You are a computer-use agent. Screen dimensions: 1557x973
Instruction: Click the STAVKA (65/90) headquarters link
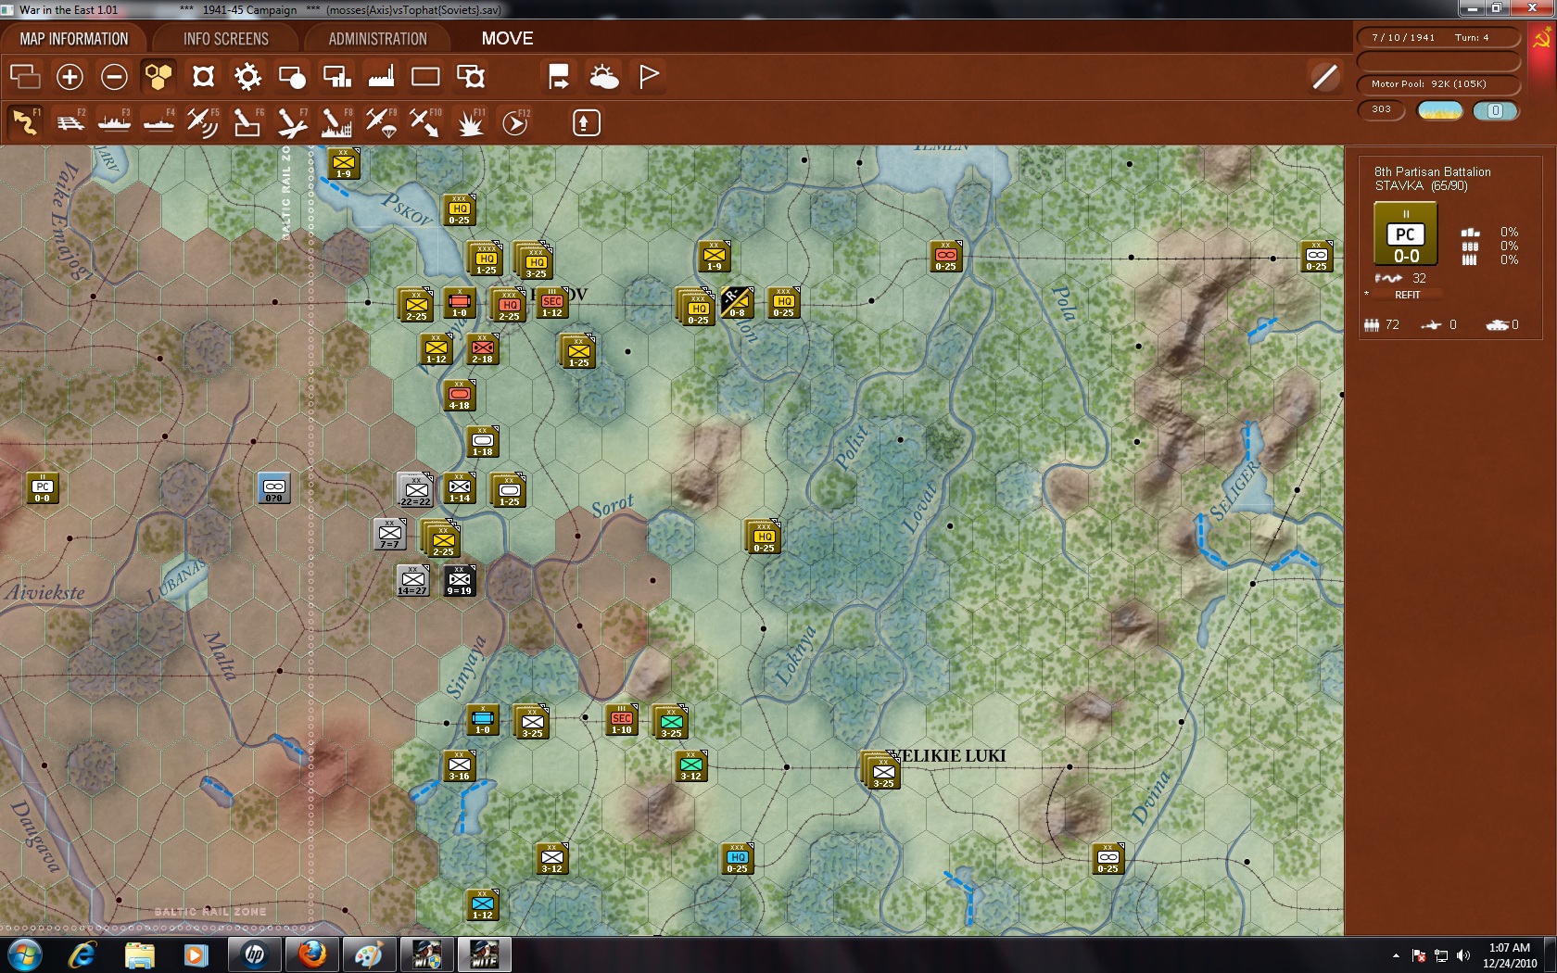pos(1421,185)
